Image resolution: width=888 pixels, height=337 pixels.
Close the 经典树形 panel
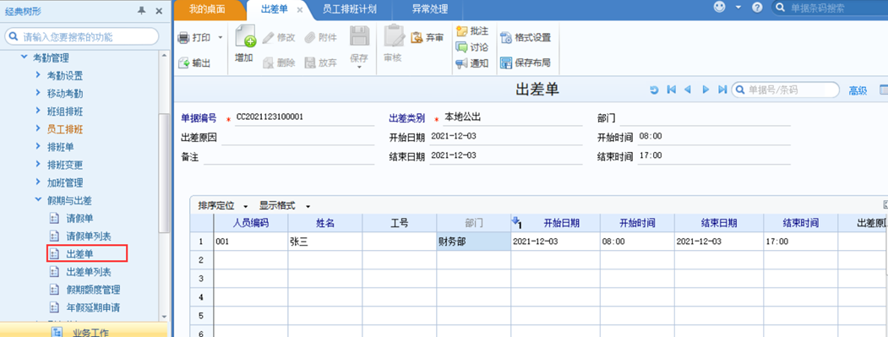[159, 11]
